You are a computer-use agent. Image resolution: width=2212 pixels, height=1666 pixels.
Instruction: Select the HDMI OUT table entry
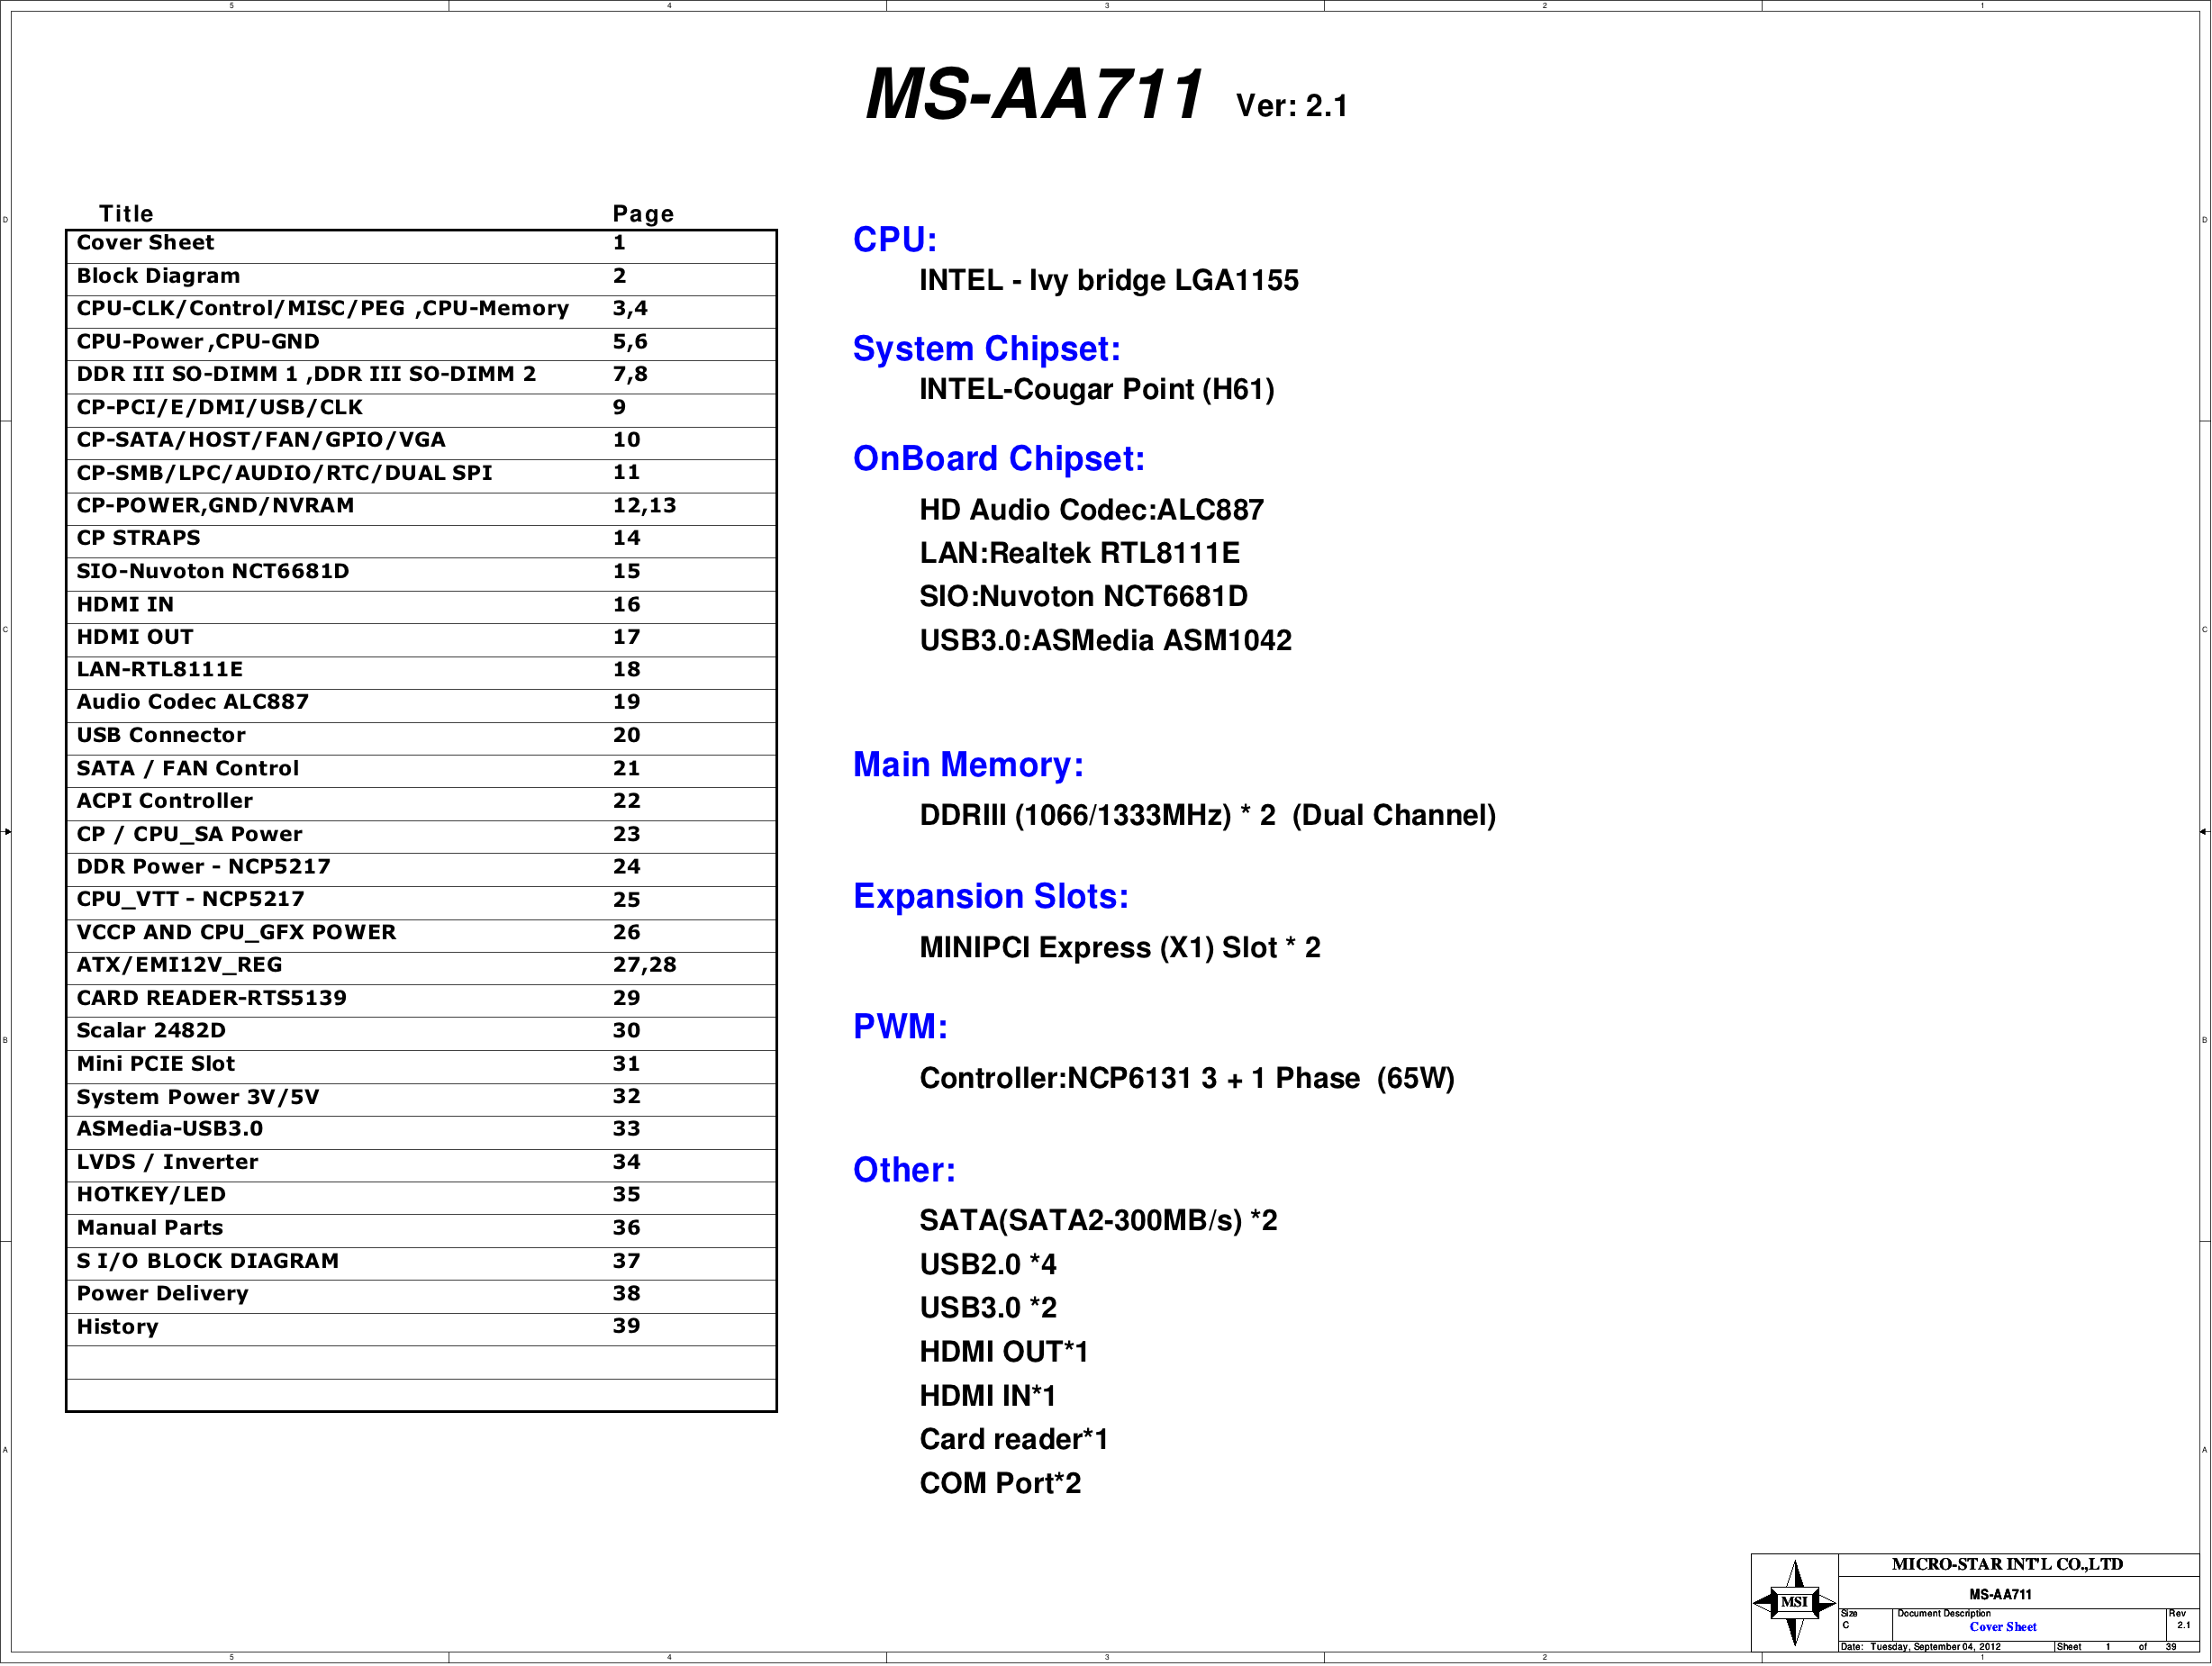tap(135, 637)
